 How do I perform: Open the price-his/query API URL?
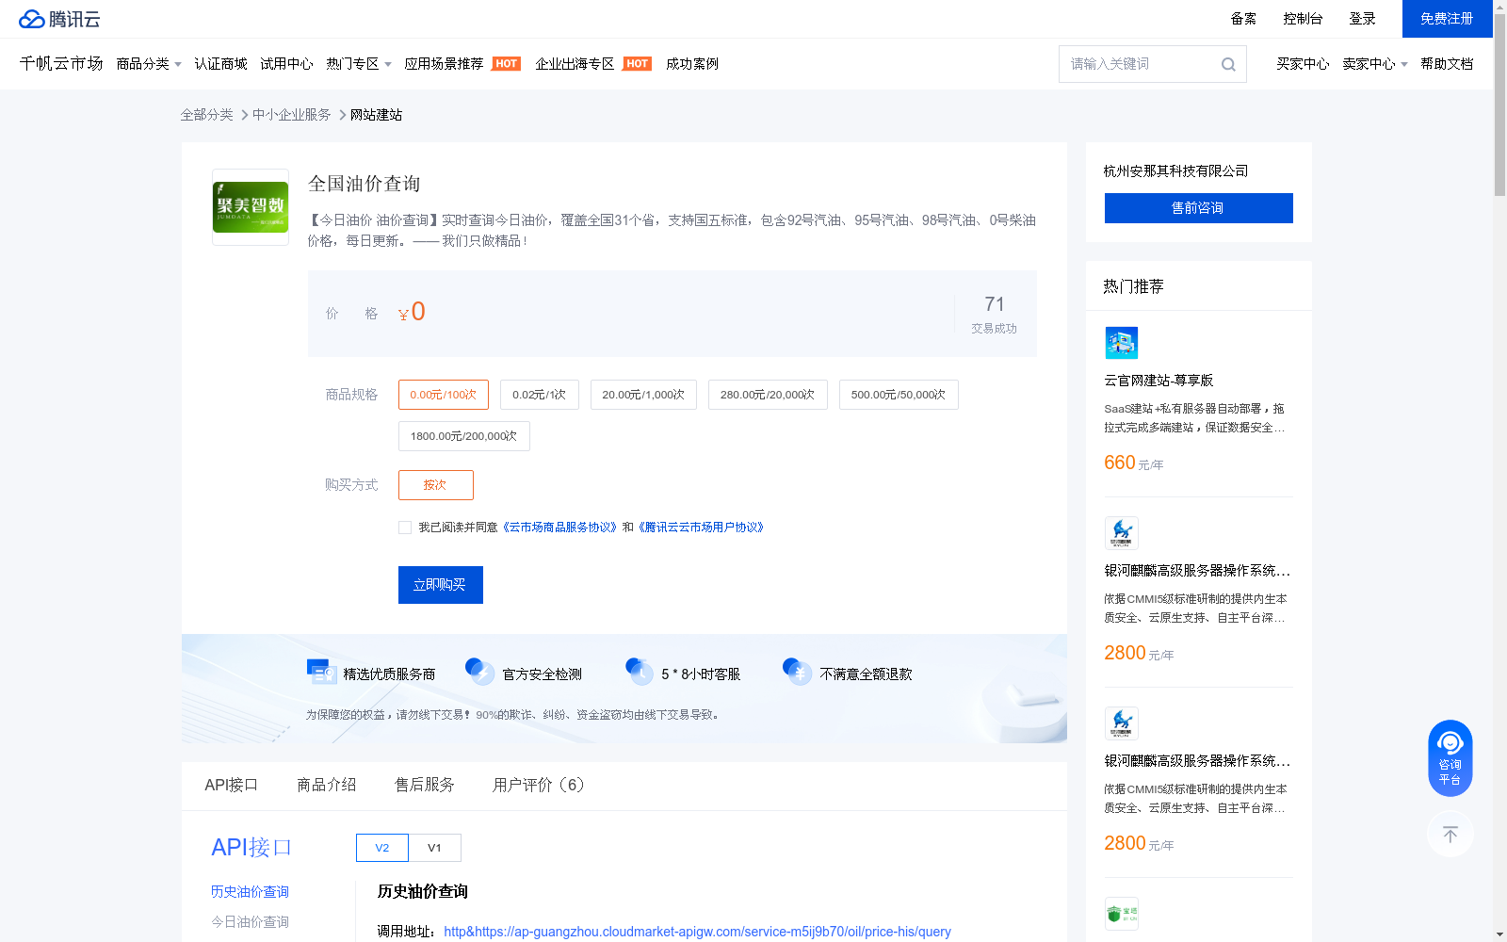coord(697,932)
